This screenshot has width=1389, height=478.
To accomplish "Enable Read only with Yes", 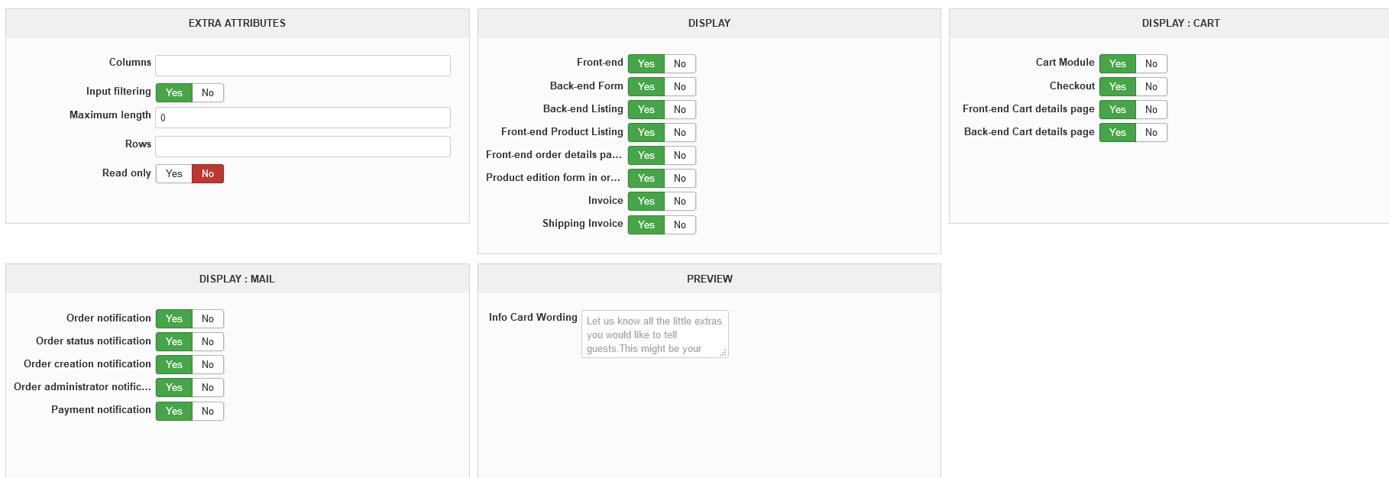I will [174, 174].
